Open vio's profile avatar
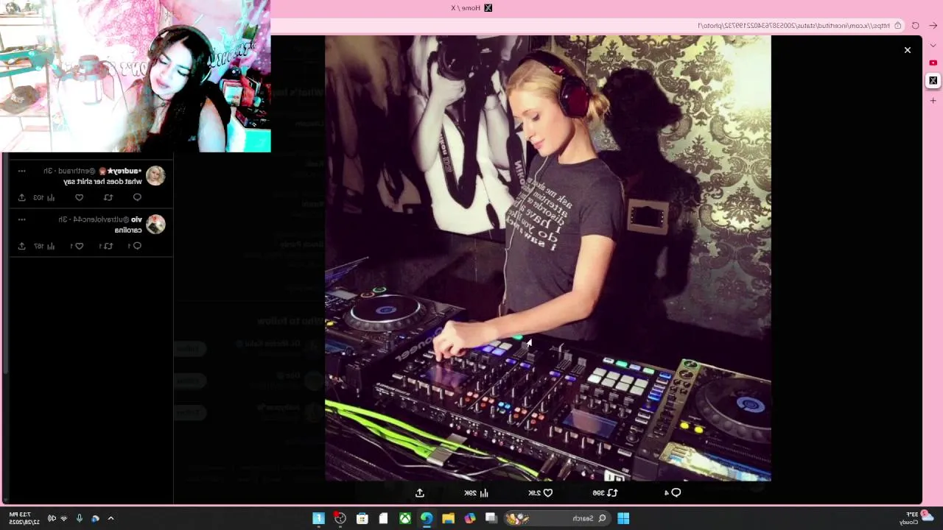The height and width of the screenshot is (530, 943). click(x=155, y=224)
